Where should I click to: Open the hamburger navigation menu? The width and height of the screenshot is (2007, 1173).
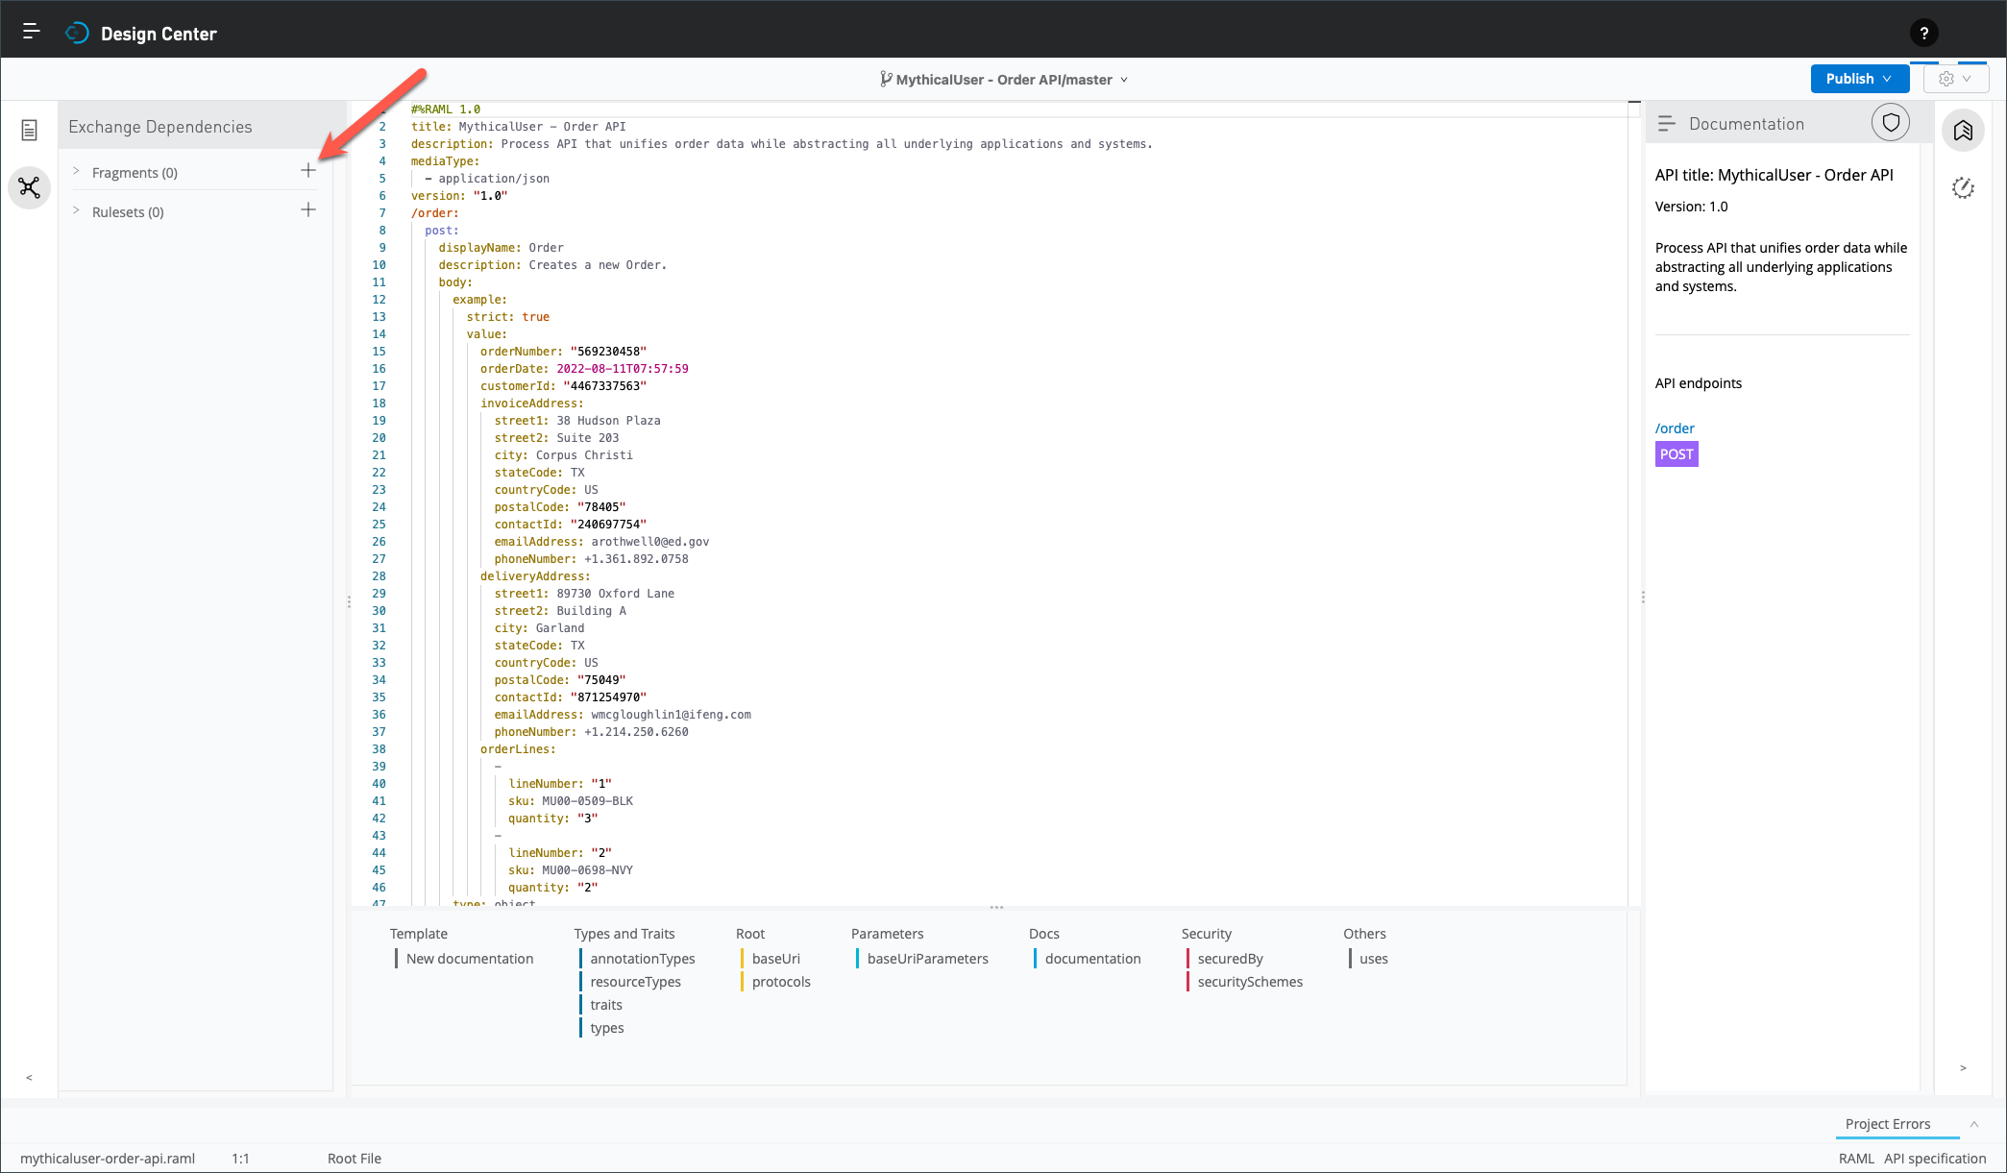31,32
